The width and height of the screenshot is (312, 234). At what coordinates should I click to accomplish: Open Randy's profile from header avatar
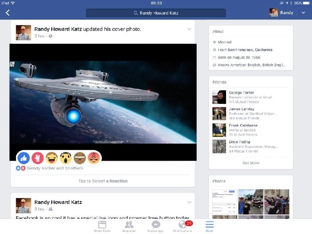(x=273, y=13)
